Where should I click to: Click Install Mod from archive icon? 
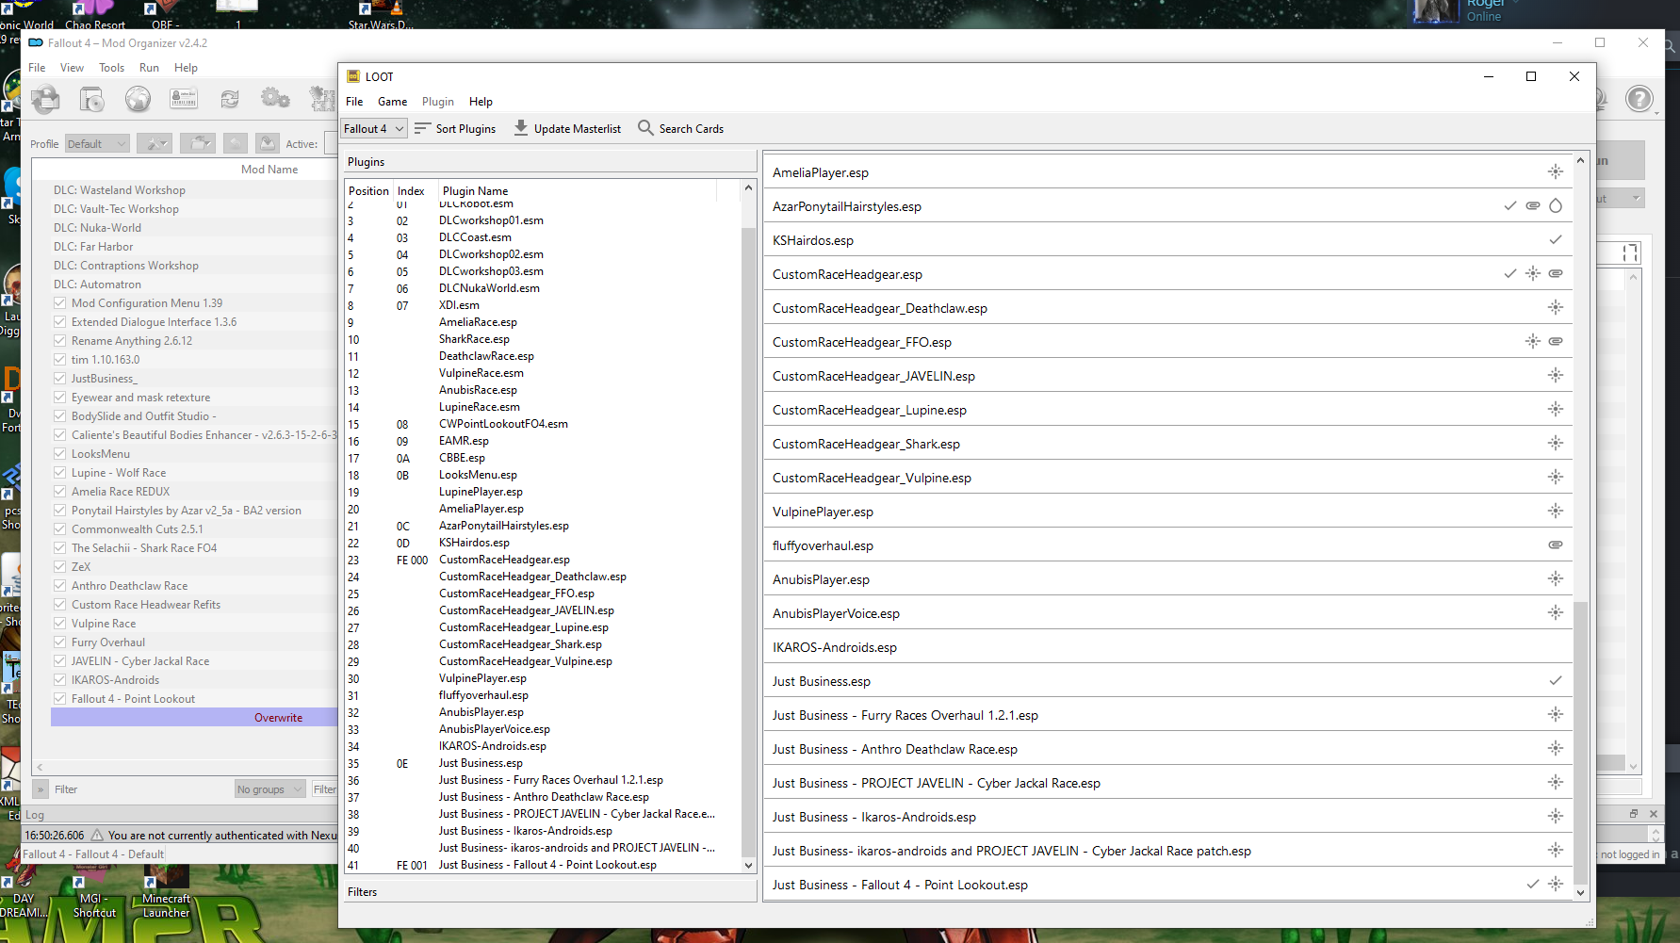91,99
